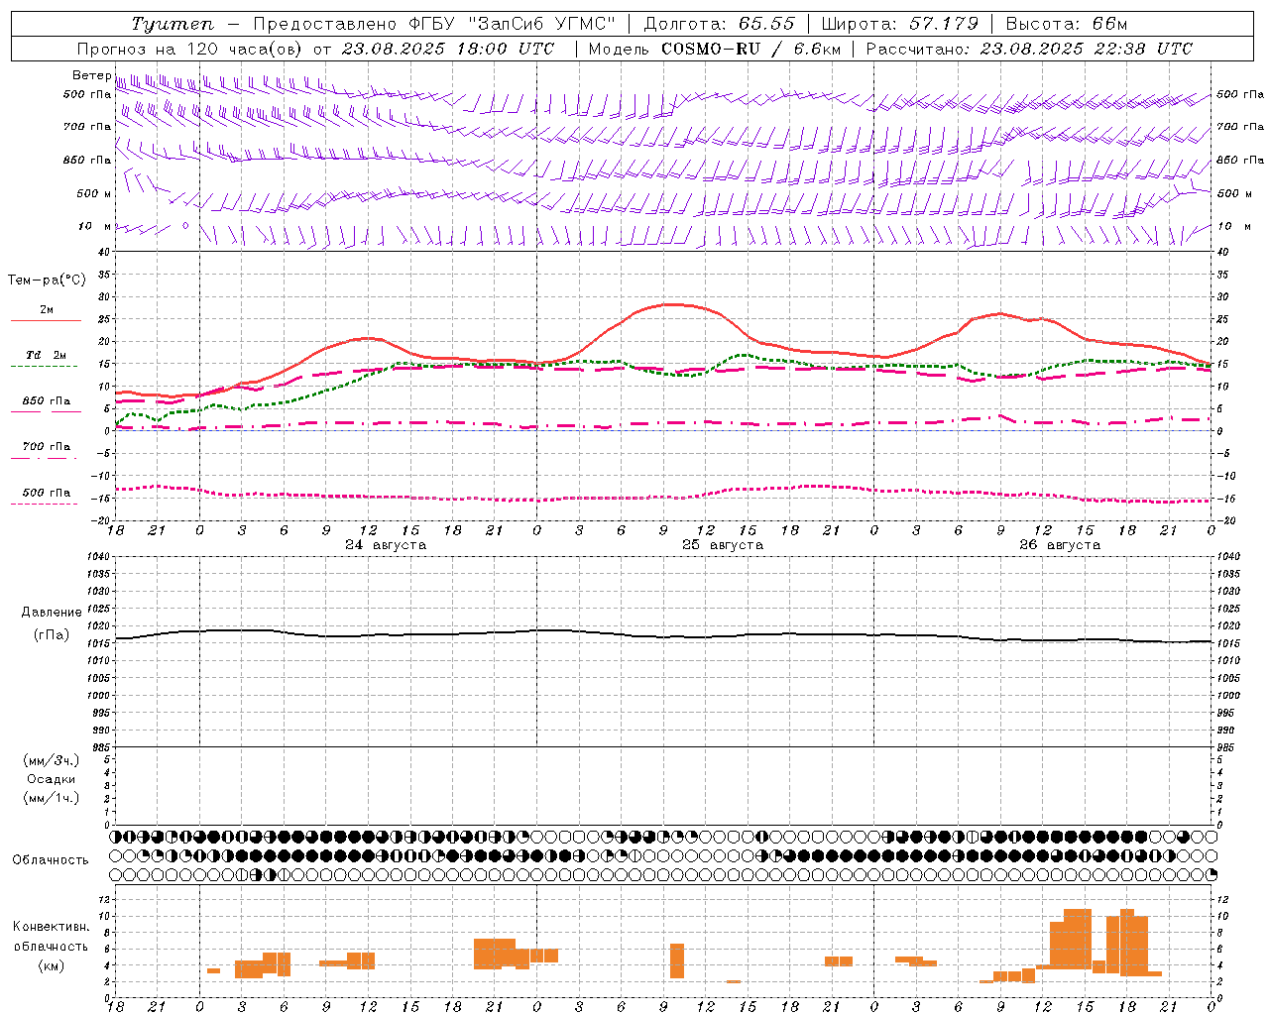The height and width of the screenshot is (1015, 1269).
Task: Click the '25 августа' date label
Action: coord(723,545)
